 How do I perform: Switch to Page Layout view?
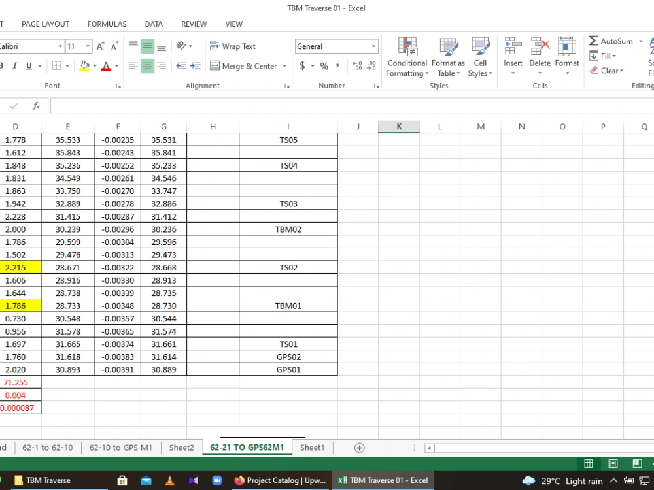(613, 463)
